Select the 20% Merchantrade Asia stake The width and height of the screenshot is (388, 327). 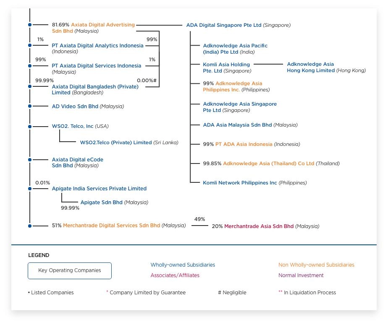click(217, 226)
